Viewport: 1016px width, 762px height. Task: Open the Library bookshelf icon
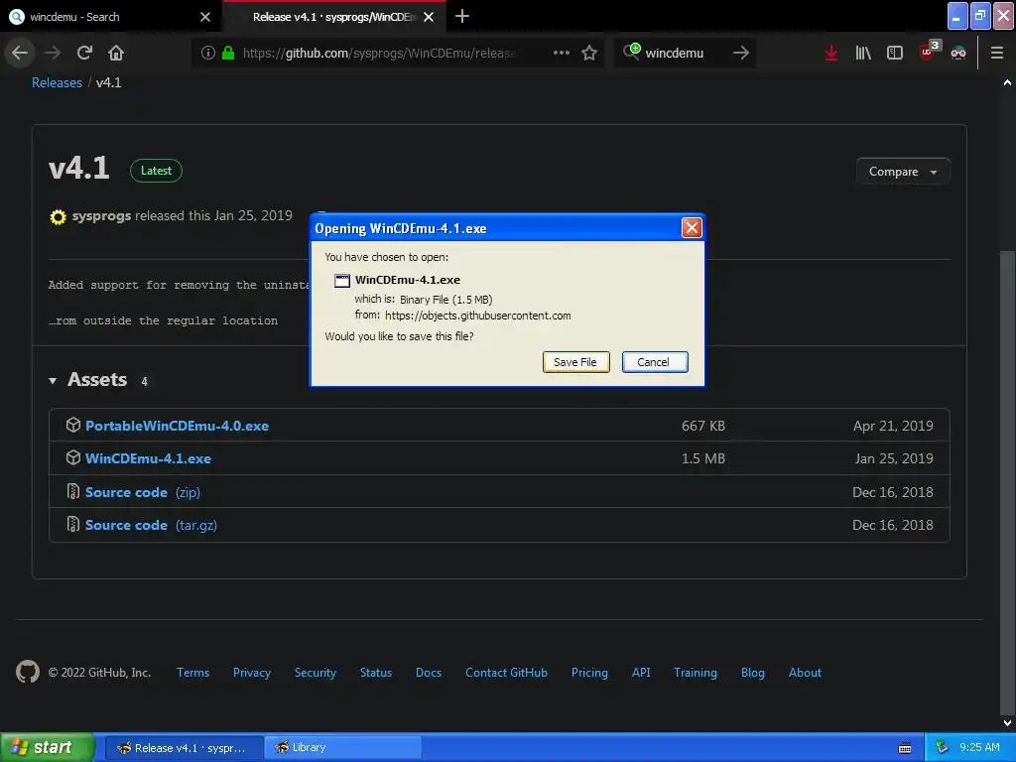(x=863, y=54)
